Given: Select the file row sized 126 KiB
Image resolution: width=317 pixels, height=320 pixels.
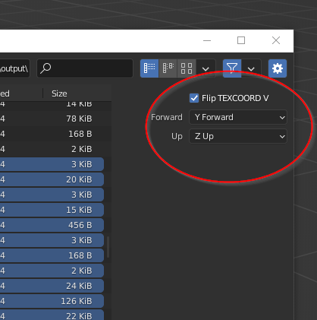Looking at the screenshot, I should click(x=52, y=301).
